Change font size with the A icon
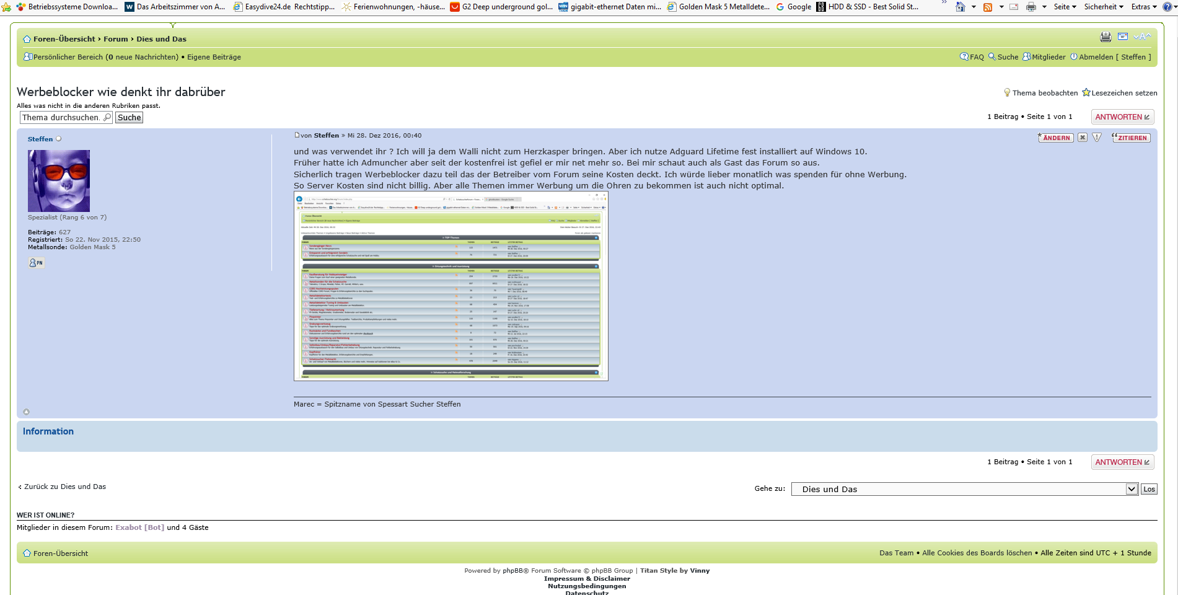This screenshot has height=595, width=1178. pos(1142,37)
